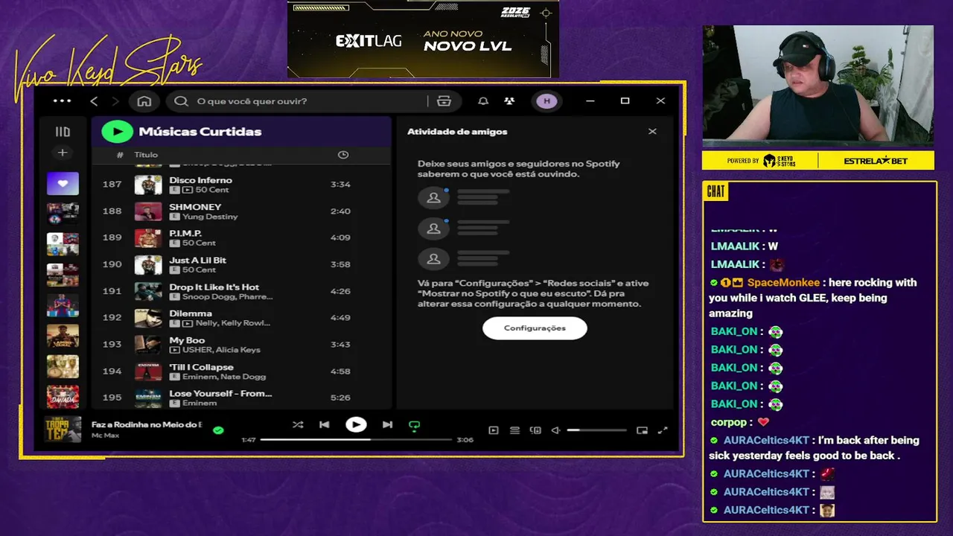Sort by the Título column header
This screenshot has height=536, width=953.
click(146, 155)
